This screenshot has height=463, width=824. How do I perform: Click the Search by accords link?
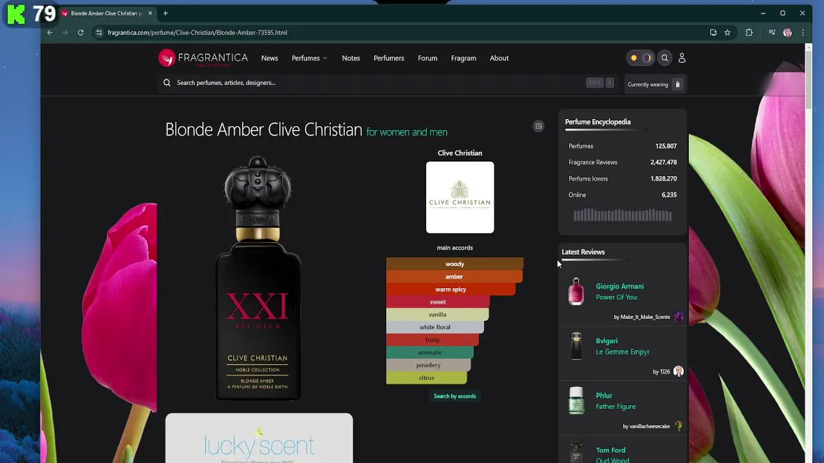(454, 396)
